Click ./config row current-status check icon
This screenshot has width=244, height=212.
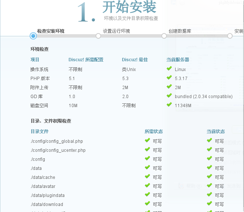(209, 158)
